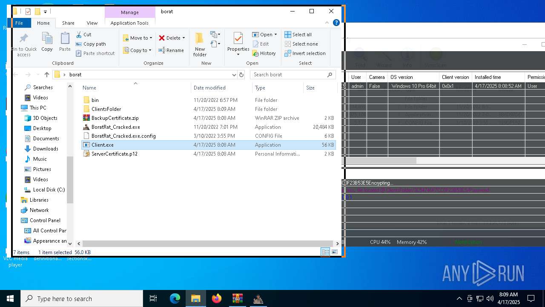Open volume control in system tray
Screen dimensions: 545x307
(490, 298)
